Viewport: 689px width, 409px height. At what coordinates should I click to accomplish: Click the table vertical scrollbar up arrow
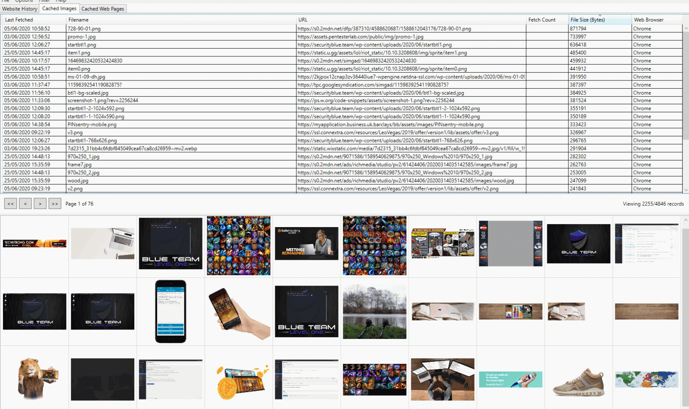[686, 28]
